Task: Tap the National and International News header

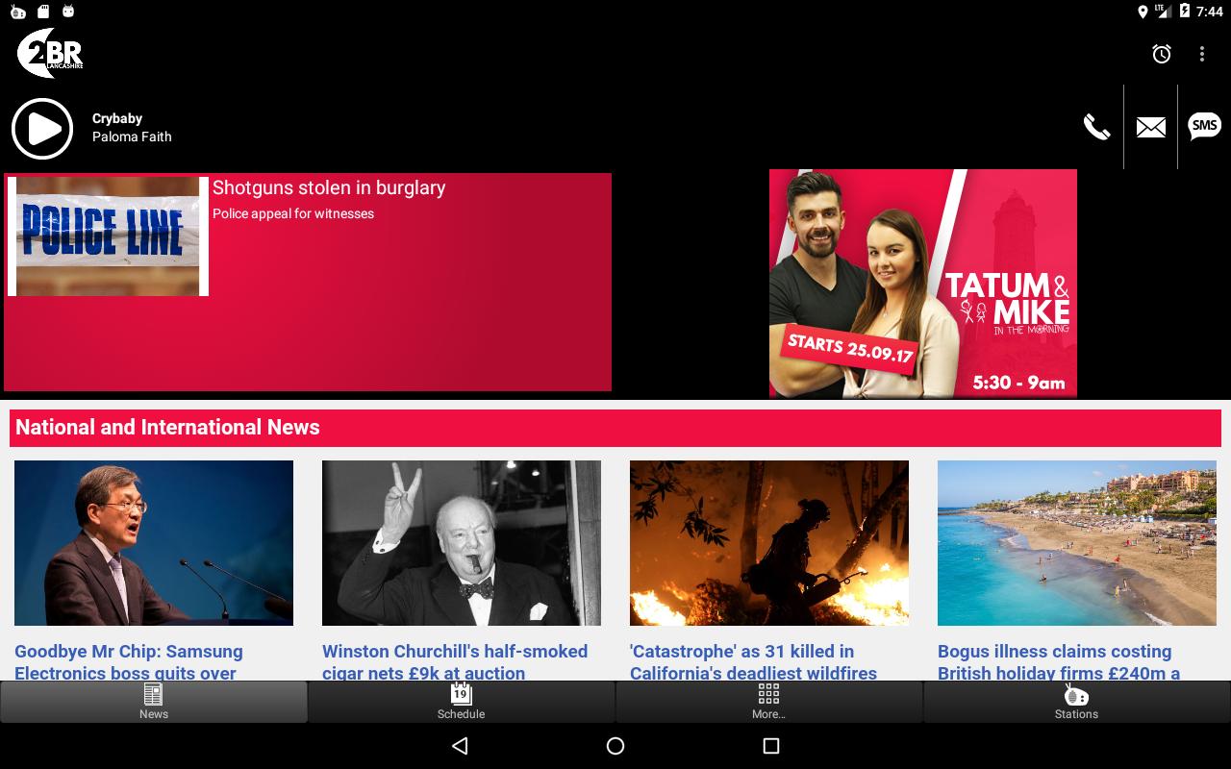Action: [x=615, y=428]
